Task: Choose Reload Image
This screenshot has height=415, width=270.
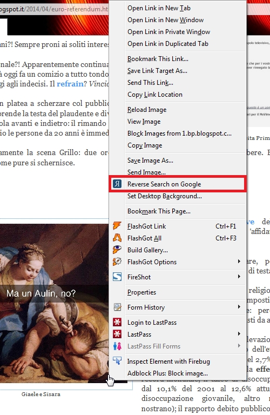Action: (x=178, y=110)
